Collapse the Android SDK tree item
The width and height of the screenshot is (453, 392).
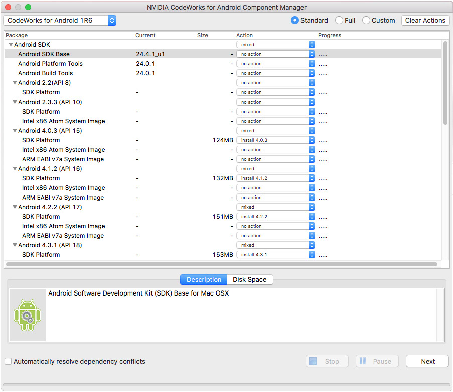10,44
